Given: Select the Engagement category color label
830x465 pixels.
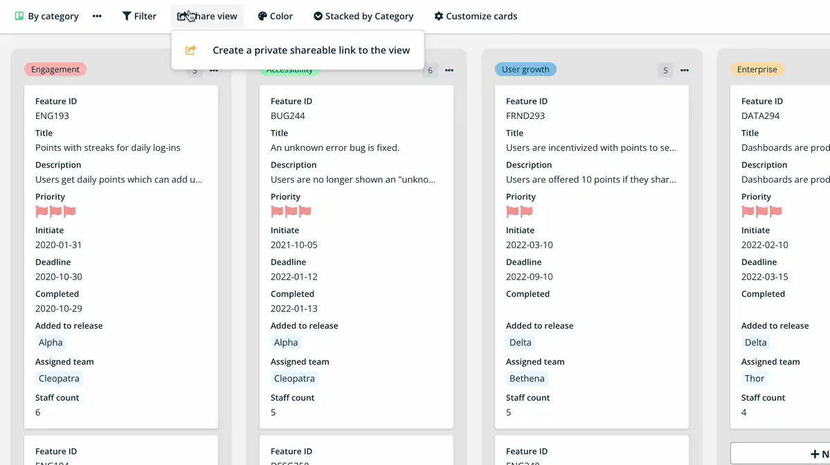Looking at the screenshot, I should (x=55, y=69).
